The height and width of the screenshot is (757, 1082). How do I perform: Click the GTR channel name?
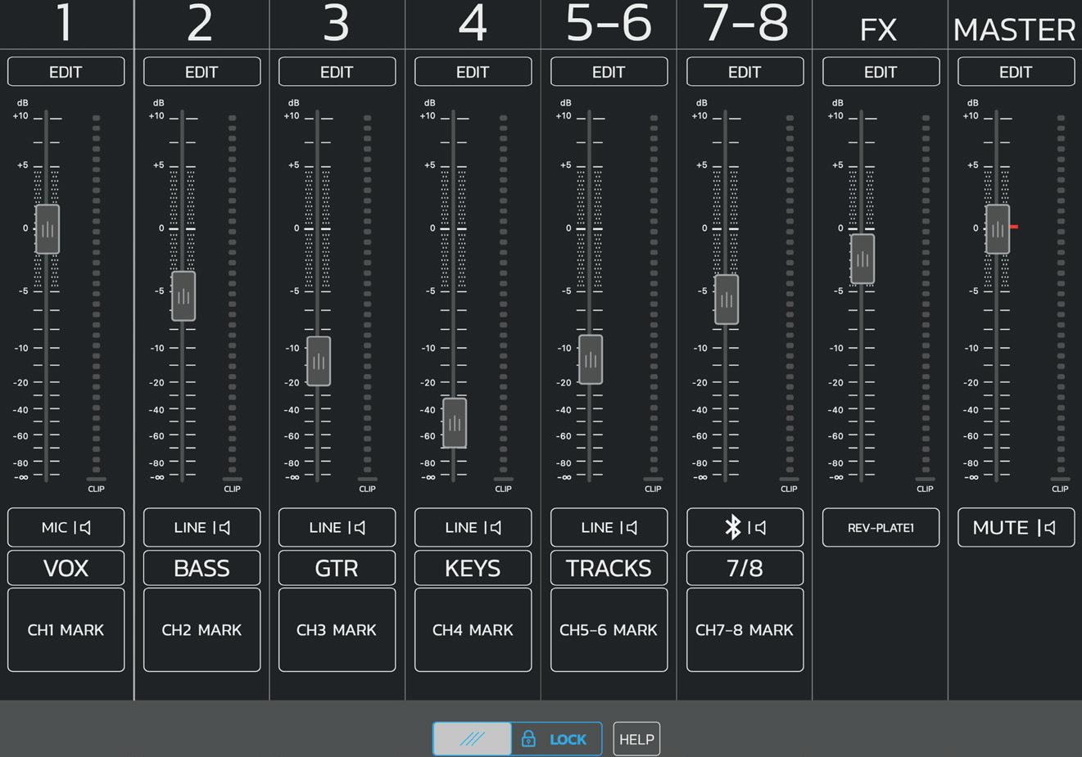point(337,568)
